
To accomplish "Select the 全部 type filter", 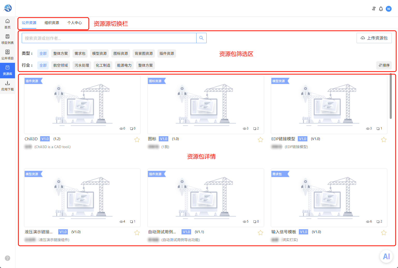I will pos(43,53).
